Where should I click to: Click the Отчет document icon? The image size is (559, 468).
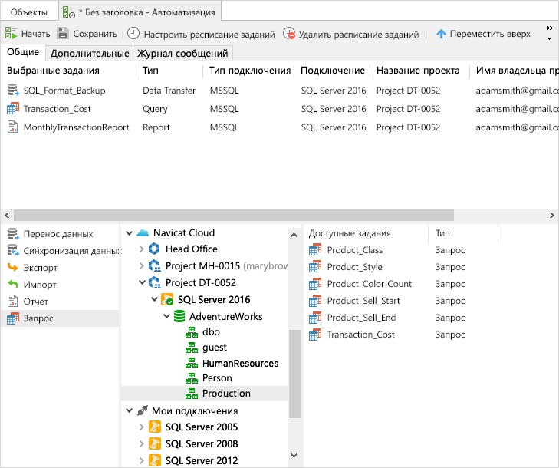(x=12, y=301)
